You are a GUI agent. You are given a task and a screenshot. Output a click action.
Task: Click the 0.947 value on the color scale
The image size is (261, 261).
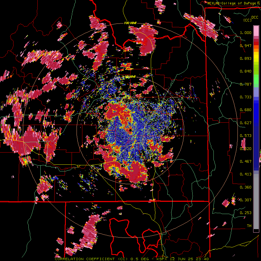[246, 46]
